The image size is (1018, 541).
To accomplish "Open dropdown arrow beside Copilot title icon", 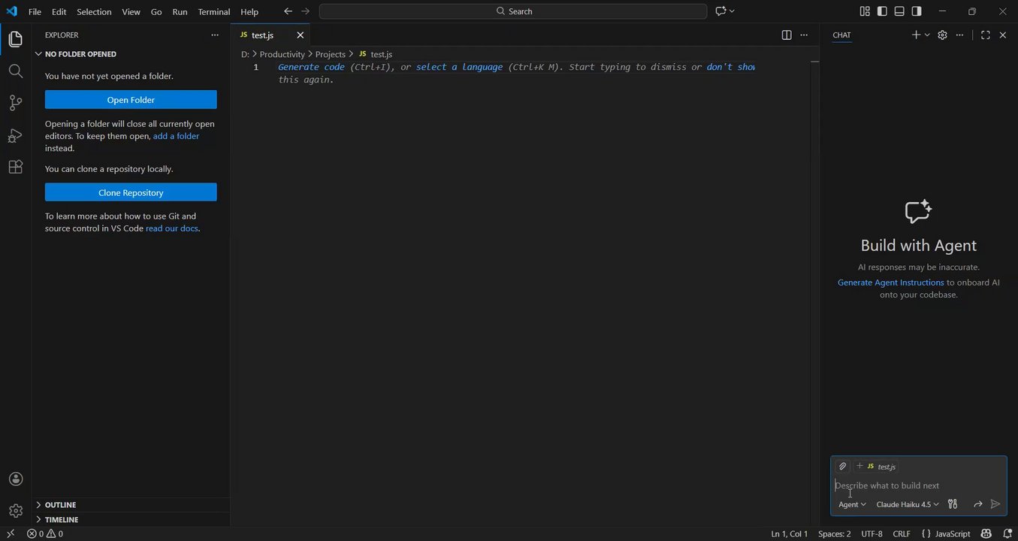I will point(732,11).
